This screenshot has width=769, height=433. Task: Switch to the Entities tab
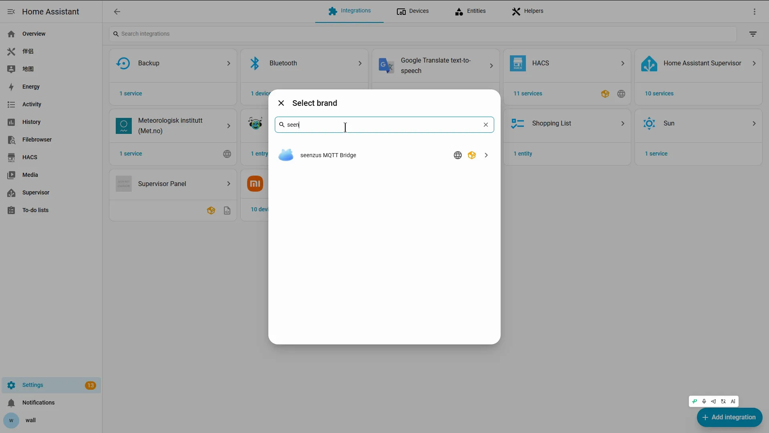471,11
